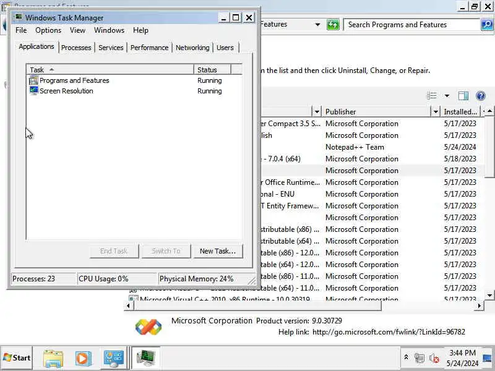Show hidden tray icons arrow
Image resolution: width=495 pixels, height=371 pixels.
click(406, 357)
